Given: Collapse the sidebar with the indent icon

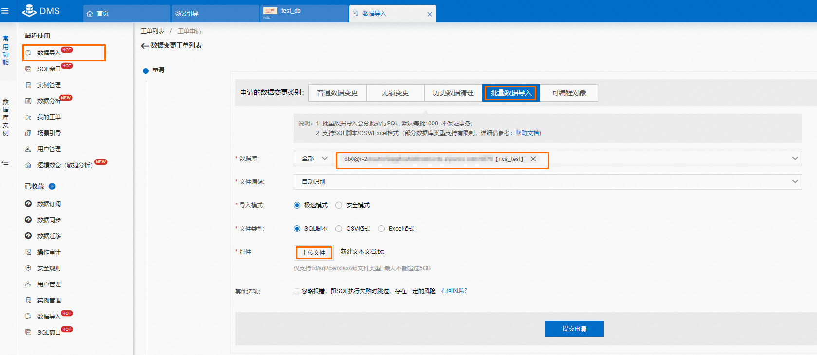Looking at the screenshot, I should pyautogui.click(x=5, y=162).
